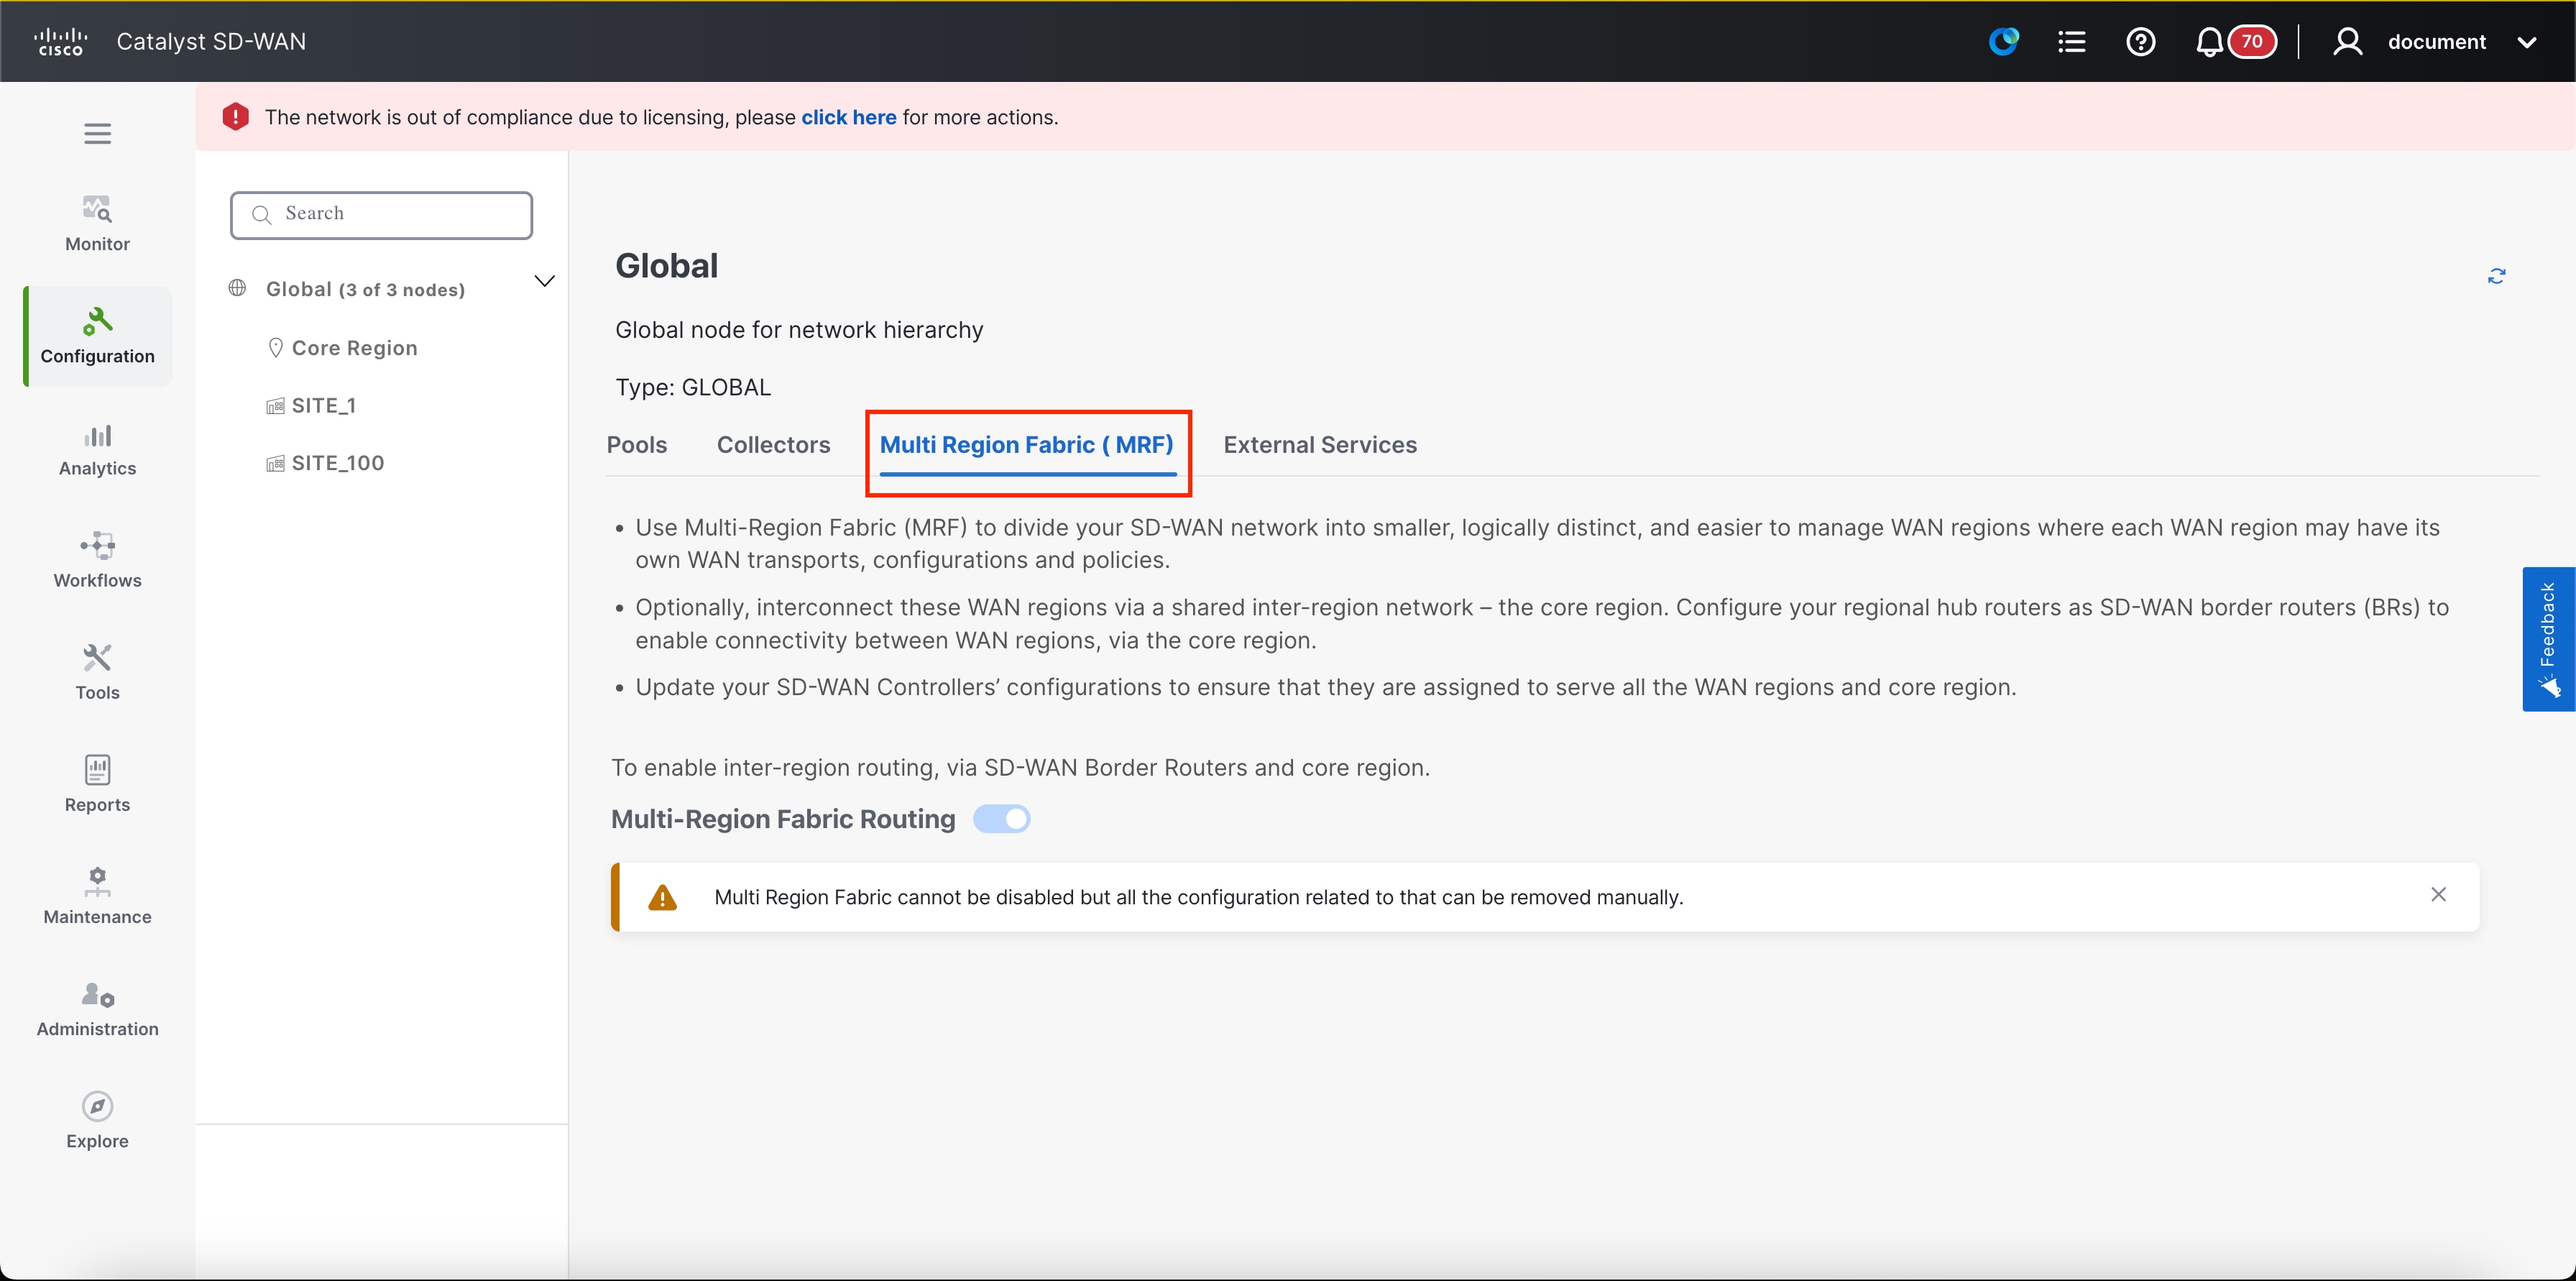Open the Maintenance section

coord(97,897)
